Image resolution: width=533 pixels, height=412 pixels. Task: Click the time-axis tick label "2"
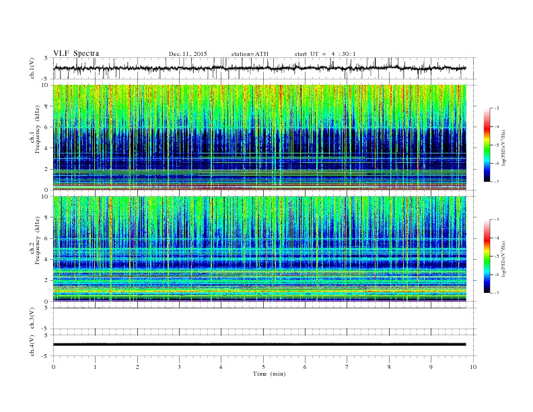coord(137,367)
